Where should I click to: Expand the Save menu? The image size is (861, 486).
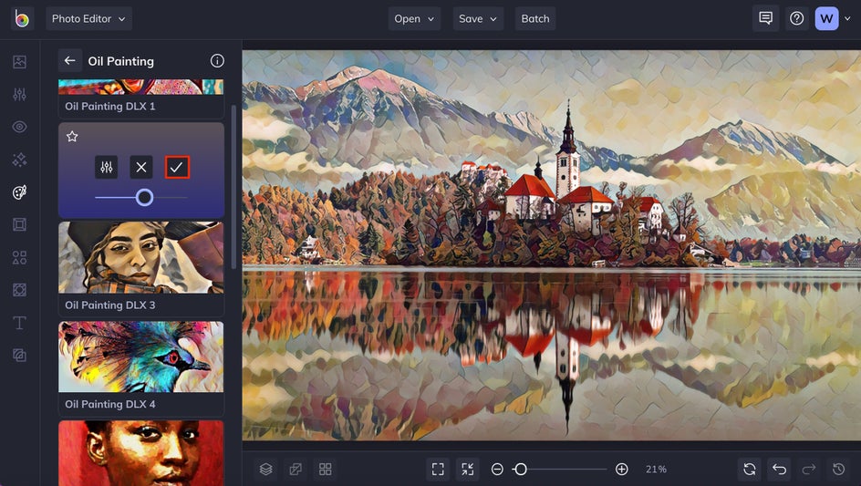pyautogui.click(x=478, y=18)
